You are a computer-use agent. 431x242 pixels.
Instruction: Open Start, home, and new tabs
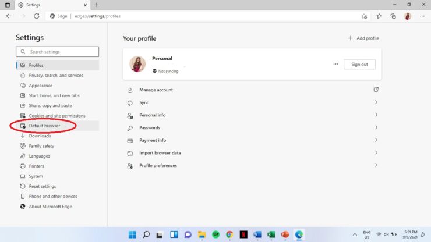pos(58,95)
